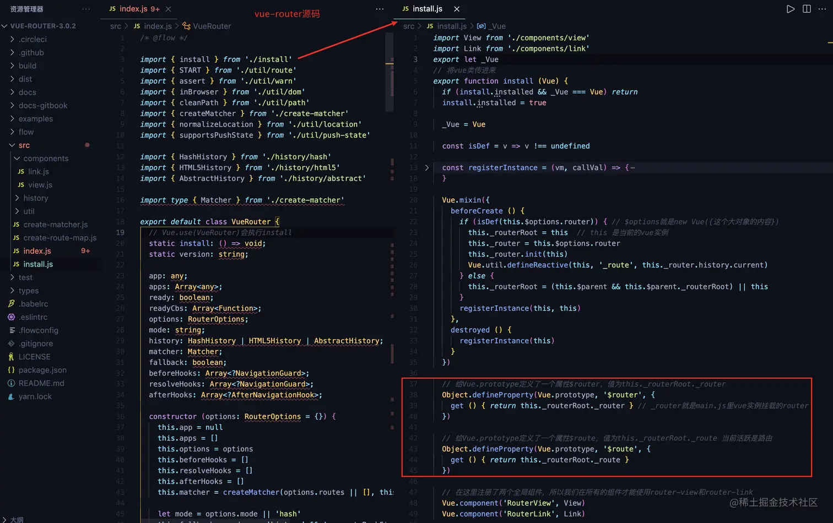
Task: Split the editor to the right
Action: 807,9
